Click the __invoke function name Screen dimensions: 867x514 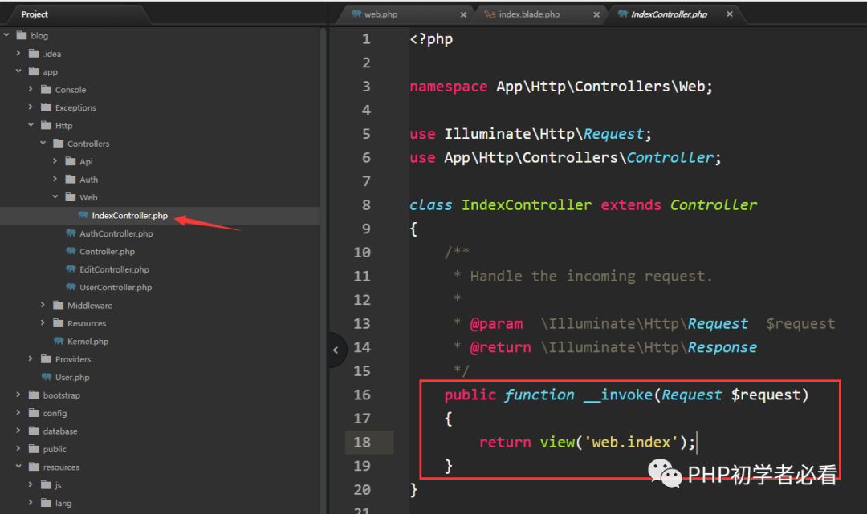coord(618,395)
